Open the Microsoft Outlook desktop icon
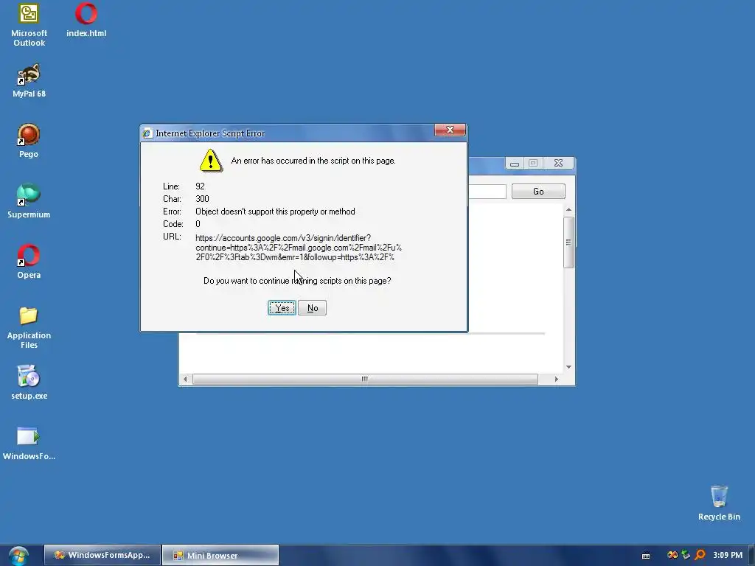This screenshot has width=755, height=566. coord(29,25)
